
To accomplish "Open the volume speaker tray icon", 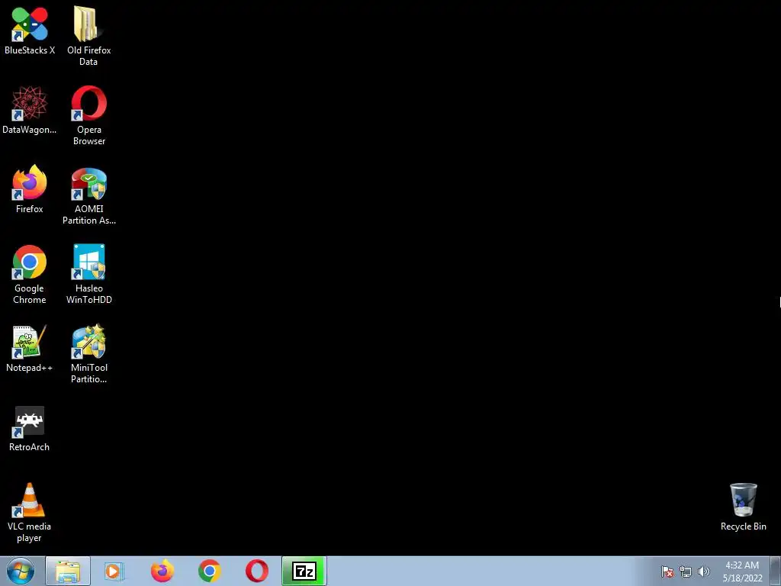I will pos(704,572).
